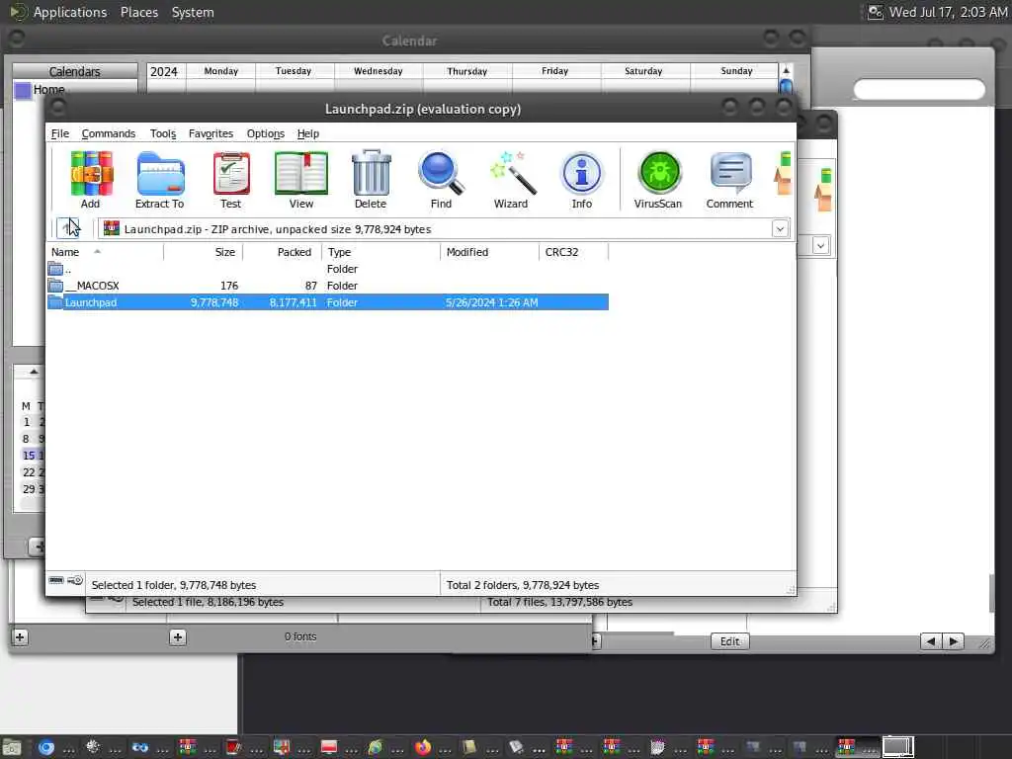Viewport: 1012px width, 759px height.
Task: Click the plus button left of '0 fonts'
Action: [x=178, y=637]
